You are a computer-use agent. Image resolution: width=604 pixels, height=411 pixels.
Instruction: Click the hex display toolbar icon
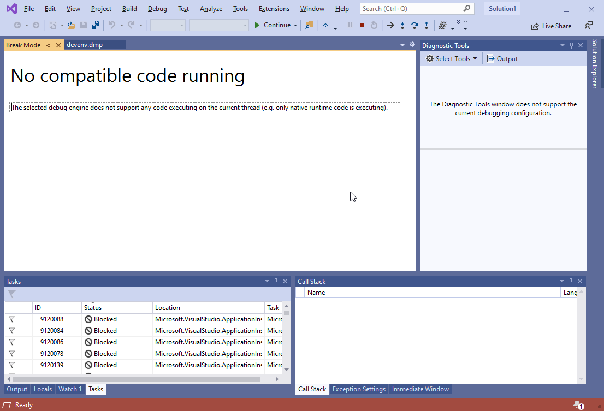(x=442, y=26)
